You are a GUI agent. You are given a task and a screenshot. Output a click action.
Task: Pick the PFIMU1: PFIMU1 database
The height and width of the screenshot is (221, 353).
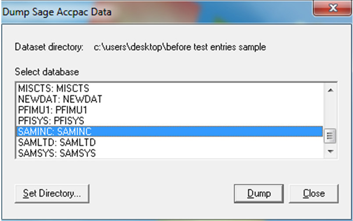pyautogui.click(x=170, y=110)
